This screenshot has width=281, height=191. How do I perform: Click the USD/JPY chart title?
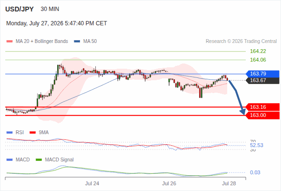click(x=20, y=9)
